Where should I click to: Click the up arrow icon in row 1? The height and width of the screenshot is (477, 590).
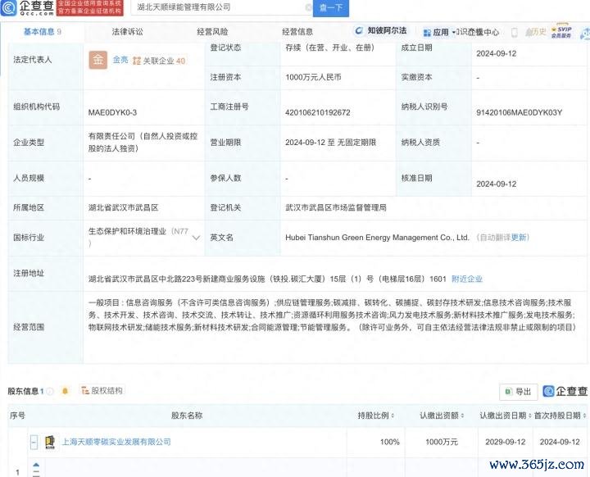[x=36, y=466]
